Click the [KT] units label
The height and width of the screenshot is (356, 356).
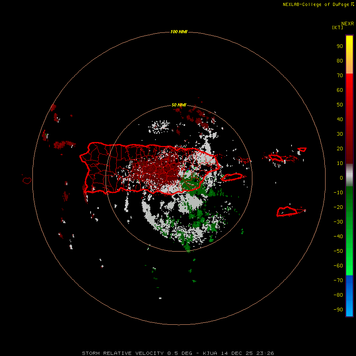click(338, 27)
